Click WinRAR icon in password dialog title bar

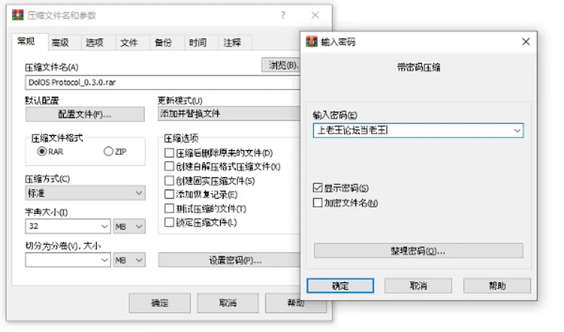pos(311,42)
